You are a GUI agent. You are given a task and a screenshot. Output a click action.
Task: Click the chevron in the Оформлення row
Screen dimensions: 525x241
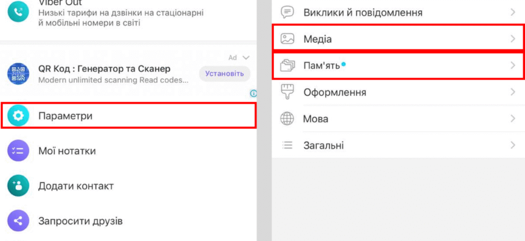513,92
